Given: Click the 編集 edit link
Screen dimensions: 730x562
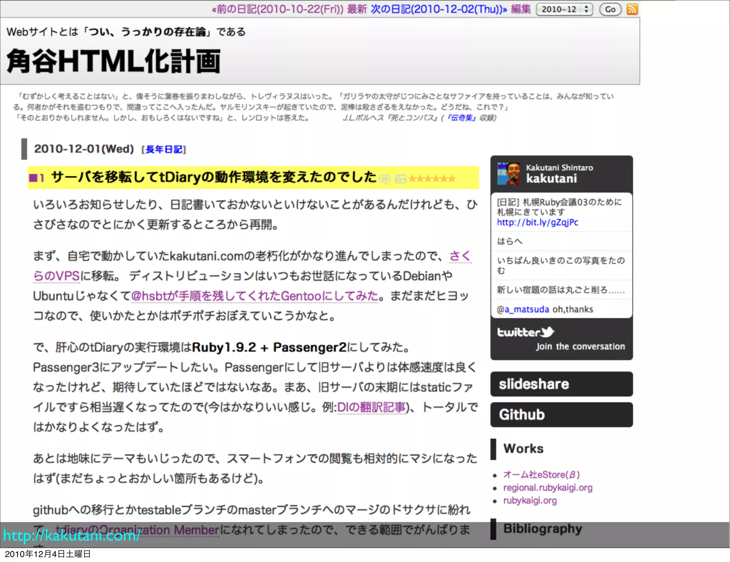Looking at the screenshot, I should 521,9.
